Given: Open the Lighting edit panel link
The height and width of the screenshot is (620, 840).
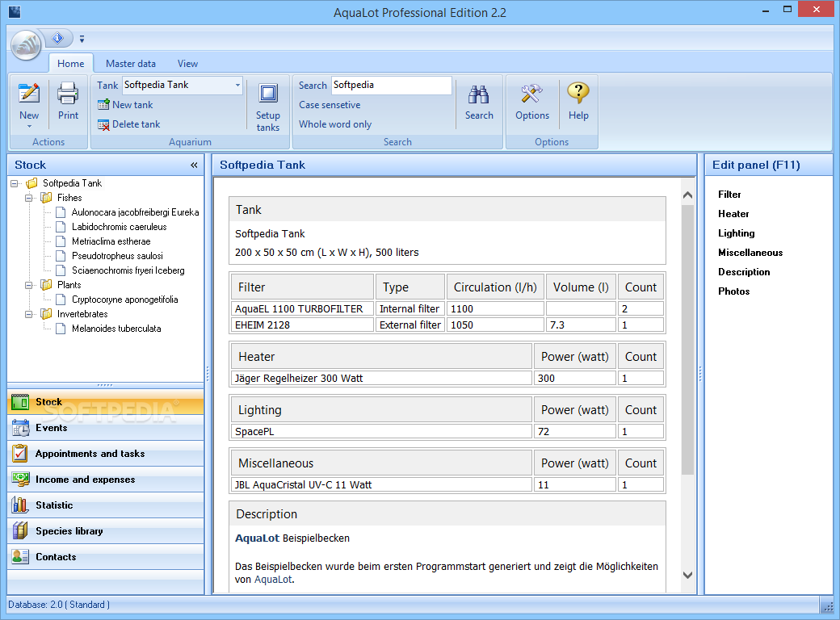Looking at the screenshot, I should pos(736,232).
